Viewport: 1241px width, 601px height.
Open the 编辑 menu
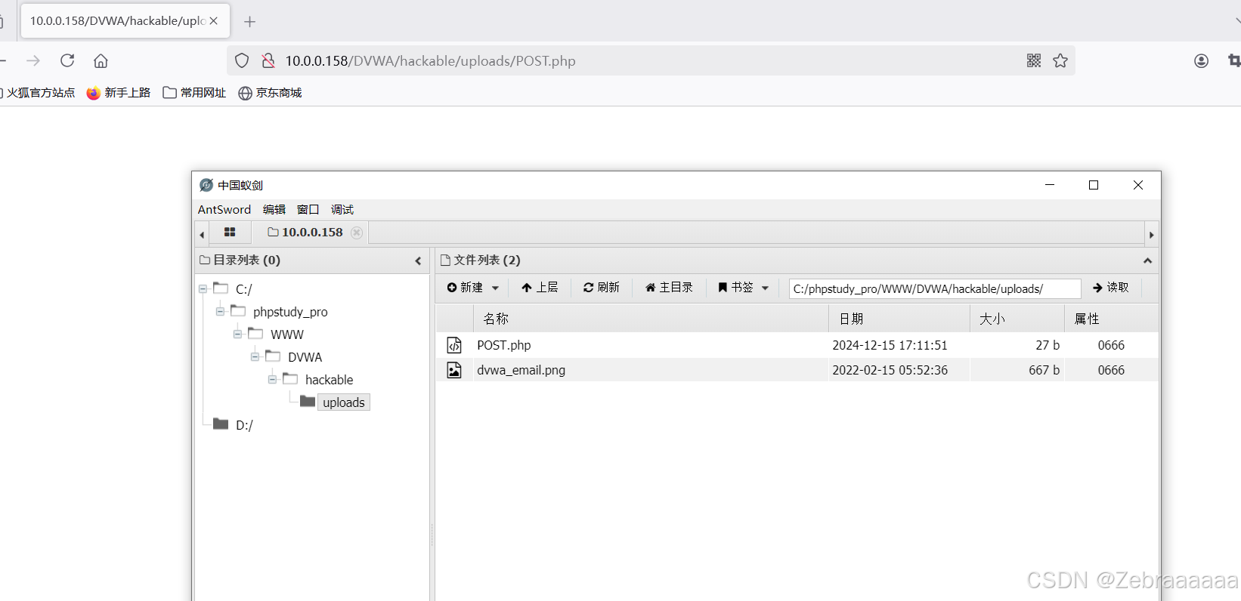pyautogui.click(x=274, y=209)
